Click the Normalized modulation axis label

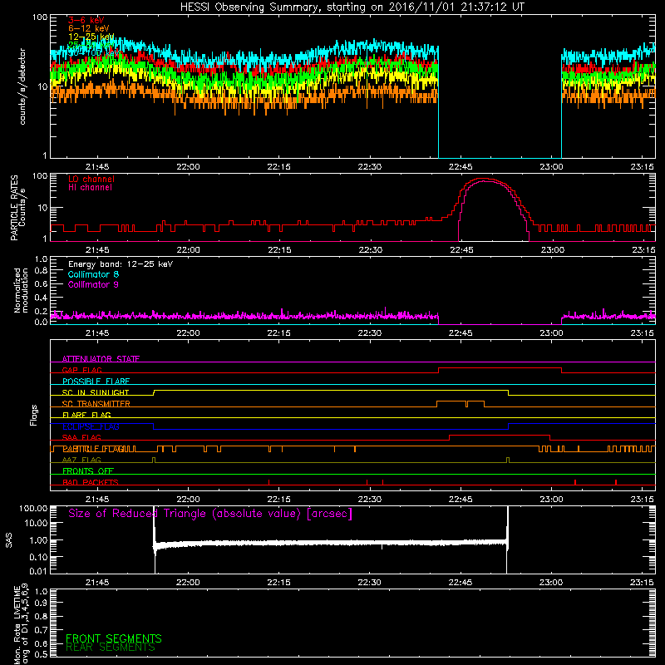[x=21, y=290]
